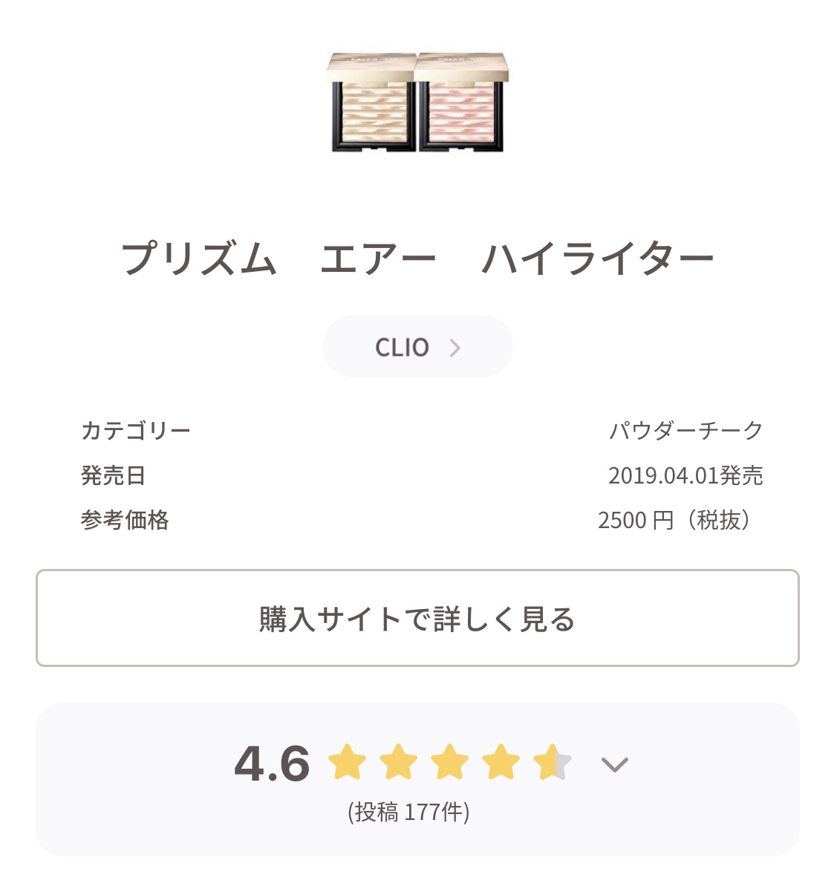Select the beige highlighter compact image

371,103
